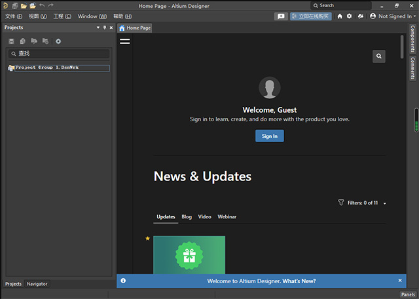Click the Home icon in top toolbar
Viewport: 419px width, 299px height.
click(340, 16)
